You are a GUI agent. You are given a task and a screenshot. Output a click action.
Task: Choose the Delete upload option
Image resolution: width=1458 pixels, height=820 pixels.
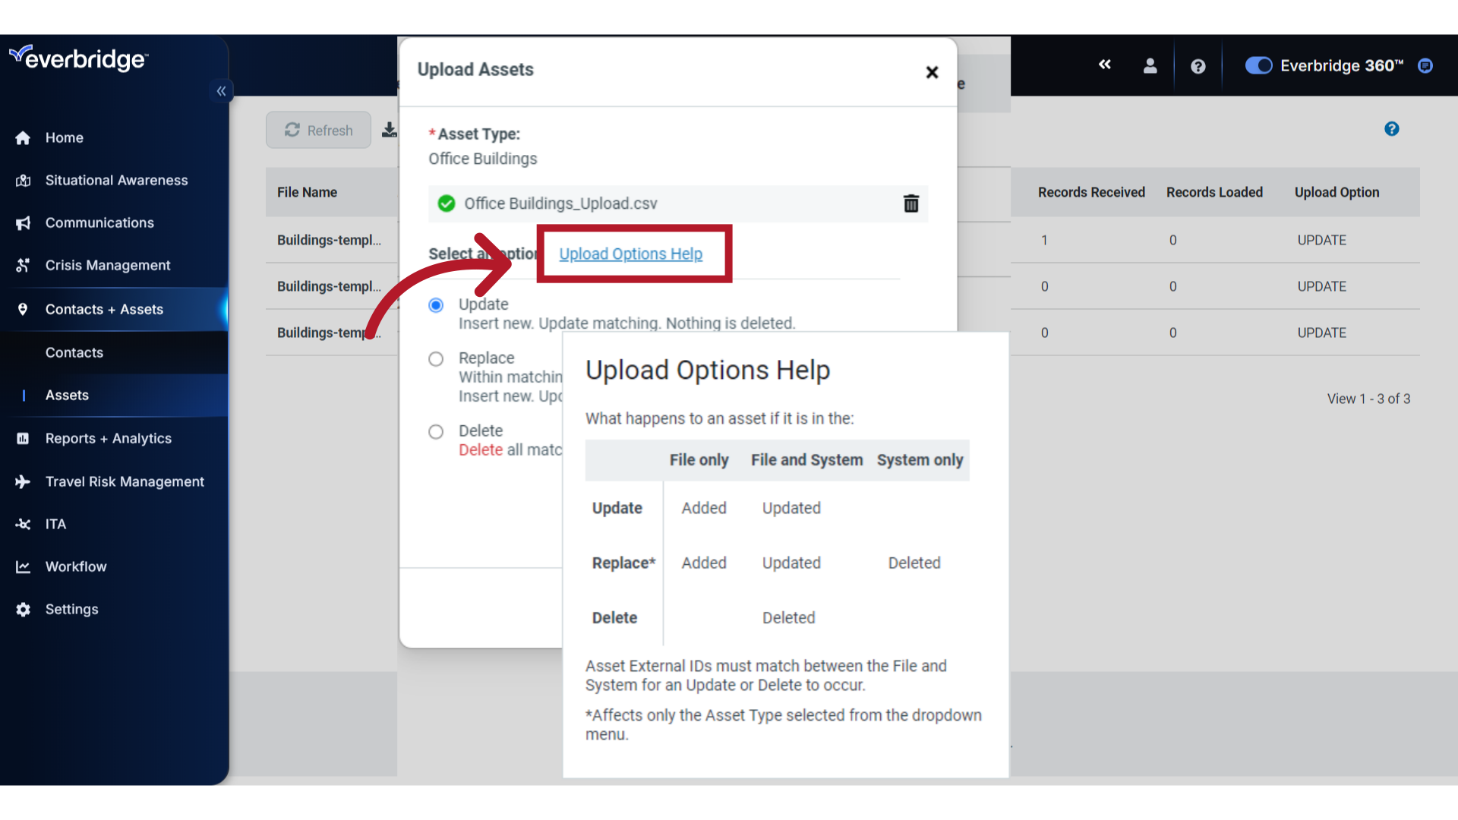point(436,431)
